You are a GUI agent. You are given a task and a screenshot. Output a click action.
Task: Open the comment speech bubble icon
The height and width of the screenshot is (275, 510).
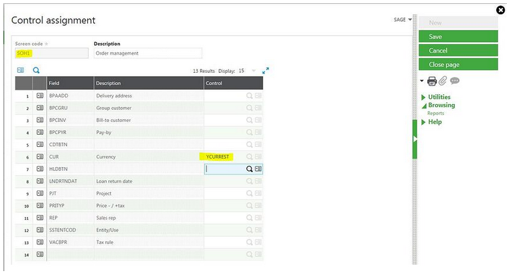click(455, 81)
